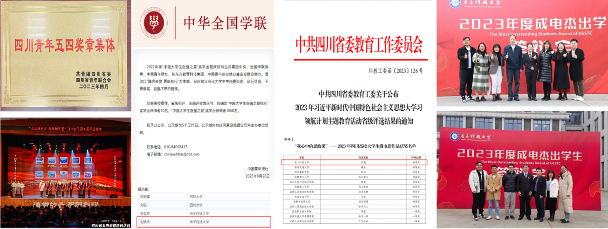
Task: Select the highlighted name 刘路杰
Action: pos(144,222)
